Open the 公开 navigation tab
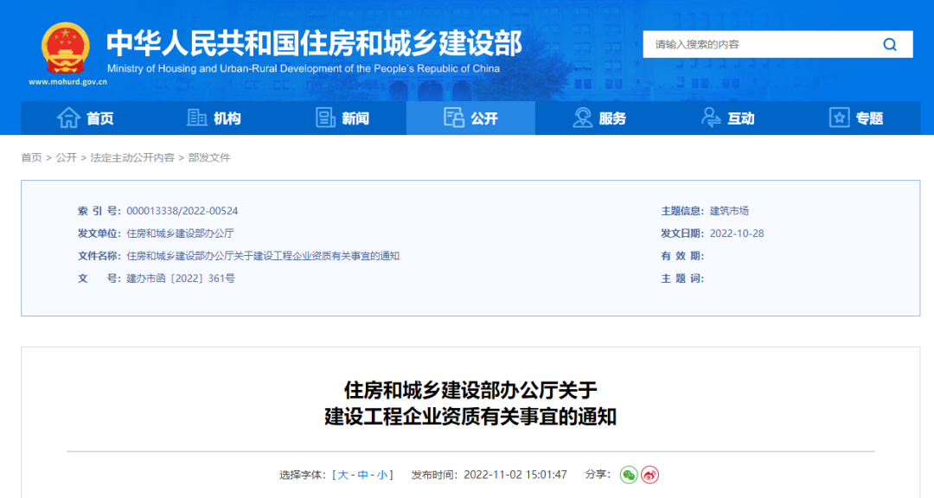This screenshot has width=934, height=498. pos(470,118)
